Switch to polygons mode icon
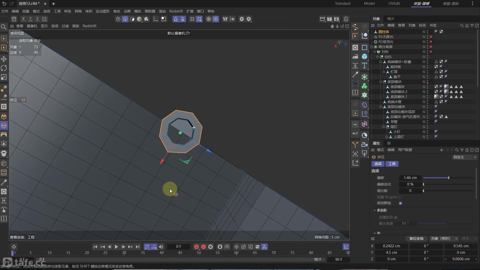The image size is (480, 270). pyautogui.click(x=132, y=19)
